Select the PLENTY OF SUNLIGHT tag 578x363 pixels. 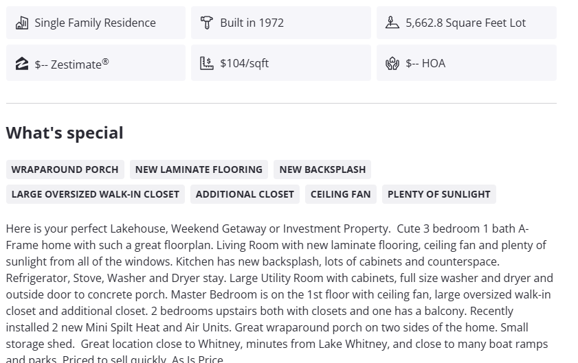(x=438, y=194)
